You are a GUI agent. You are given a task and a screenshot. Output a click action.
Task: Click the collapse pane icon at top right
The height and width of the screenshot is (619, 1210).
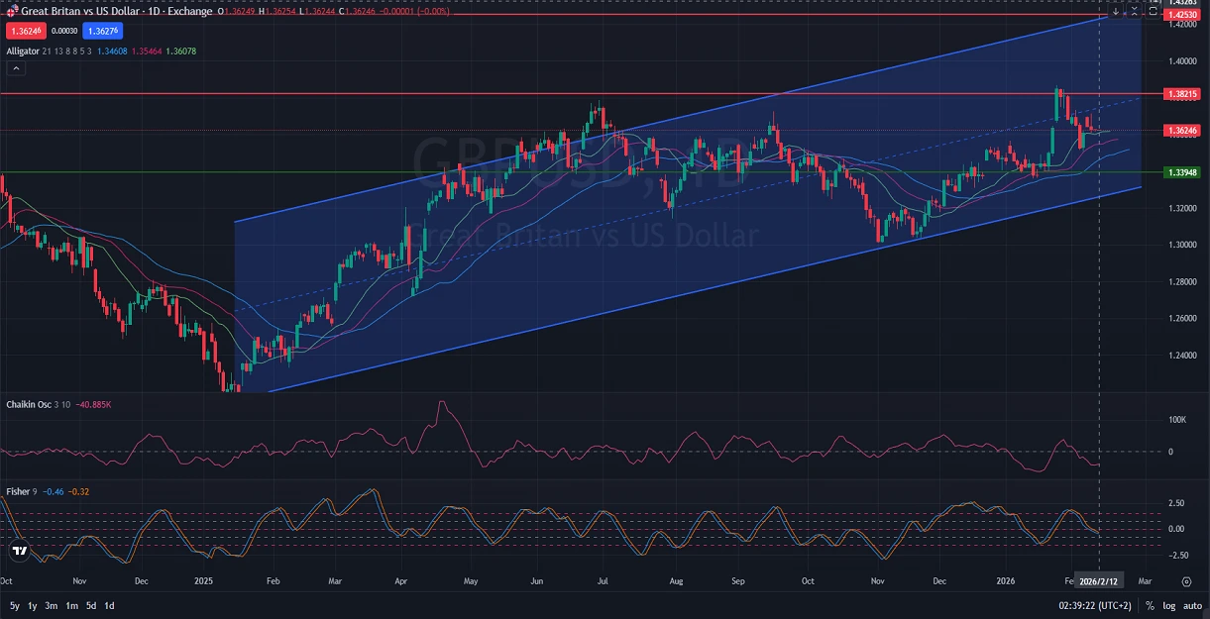1134,12
